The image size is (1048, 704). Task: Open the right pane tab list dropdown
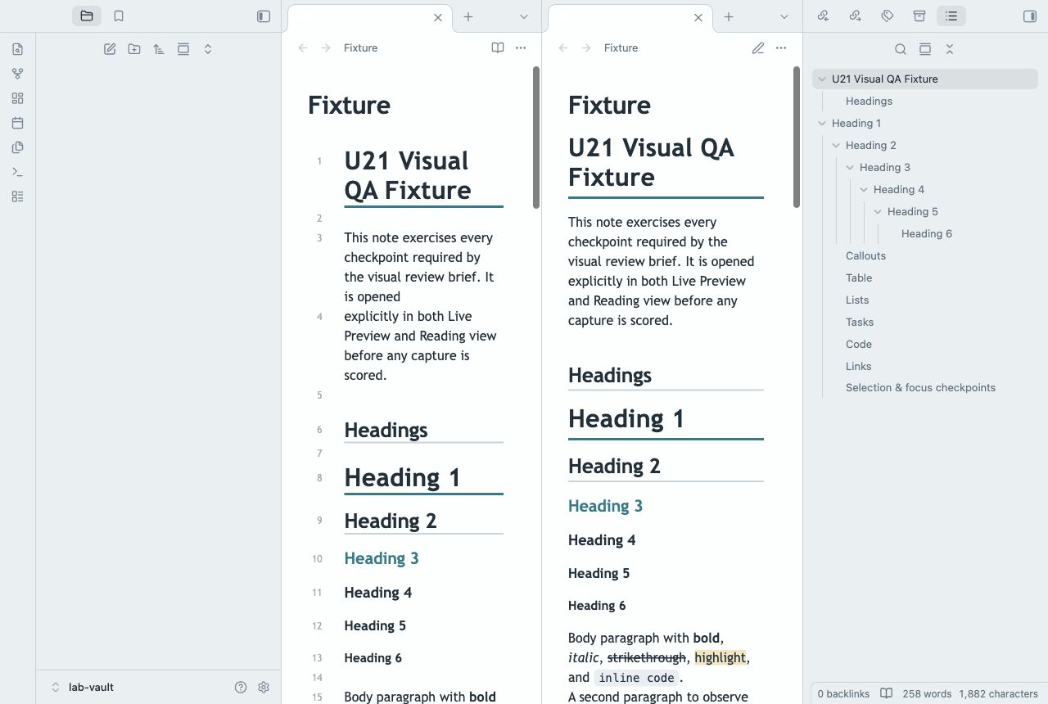(784, 16)
